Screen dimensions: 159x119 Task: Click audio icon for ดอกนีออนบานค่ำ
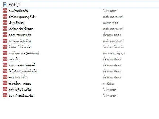point(5,35)
